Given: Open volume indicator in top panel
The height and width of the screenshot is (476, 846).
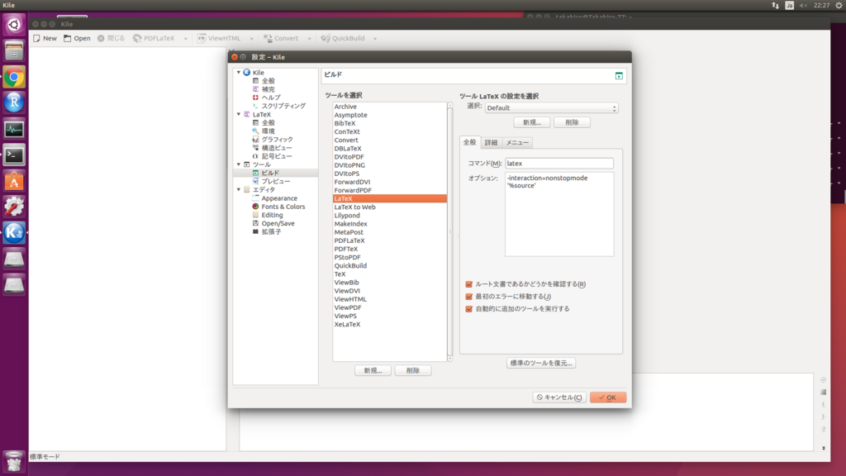Looking at the screenshot, I should [x=803, y=6].
